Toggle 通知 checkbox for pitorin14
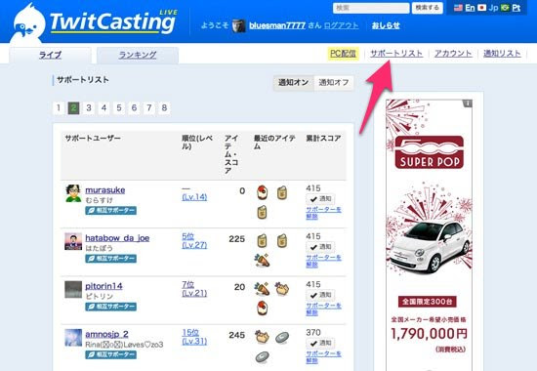537x371 pixels. pos(320,295)
